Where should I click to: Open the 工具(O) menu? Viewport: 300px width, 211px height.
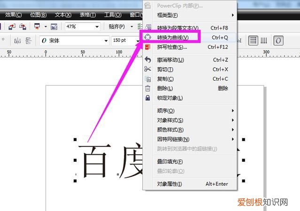point(113,15)
